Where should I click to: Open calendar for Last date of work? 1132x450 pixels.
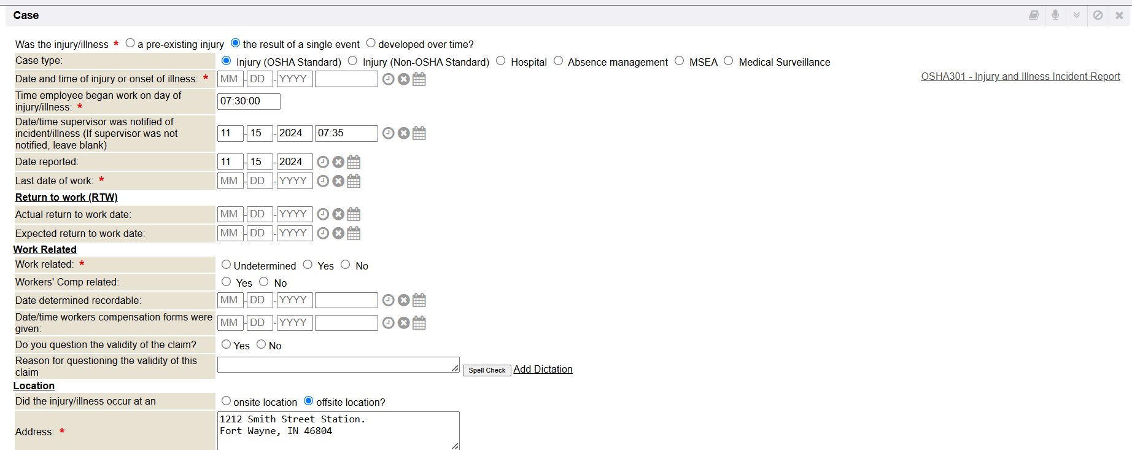[354, 181]
